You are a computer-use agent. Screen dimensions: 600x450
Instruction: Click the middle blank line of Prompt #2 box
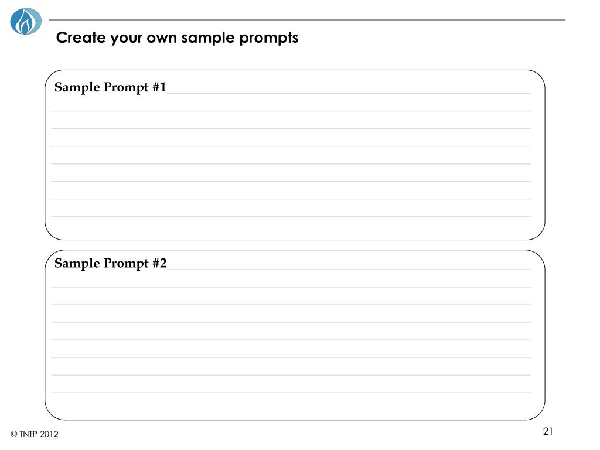tap(291, 340)
